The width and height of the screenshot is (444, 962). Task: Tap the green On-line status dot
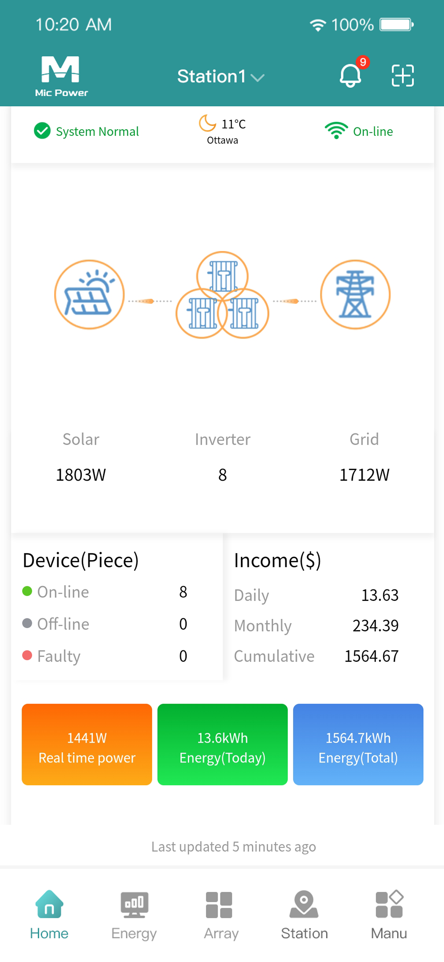coord(27,591)
